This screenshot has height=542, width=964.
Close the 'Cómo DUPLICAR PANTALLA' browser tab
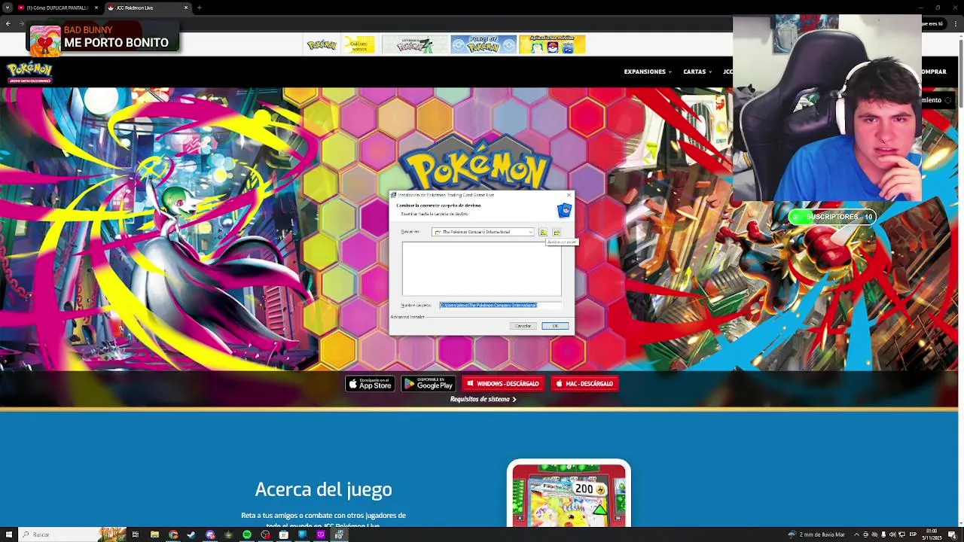click(x=96, y=8)
